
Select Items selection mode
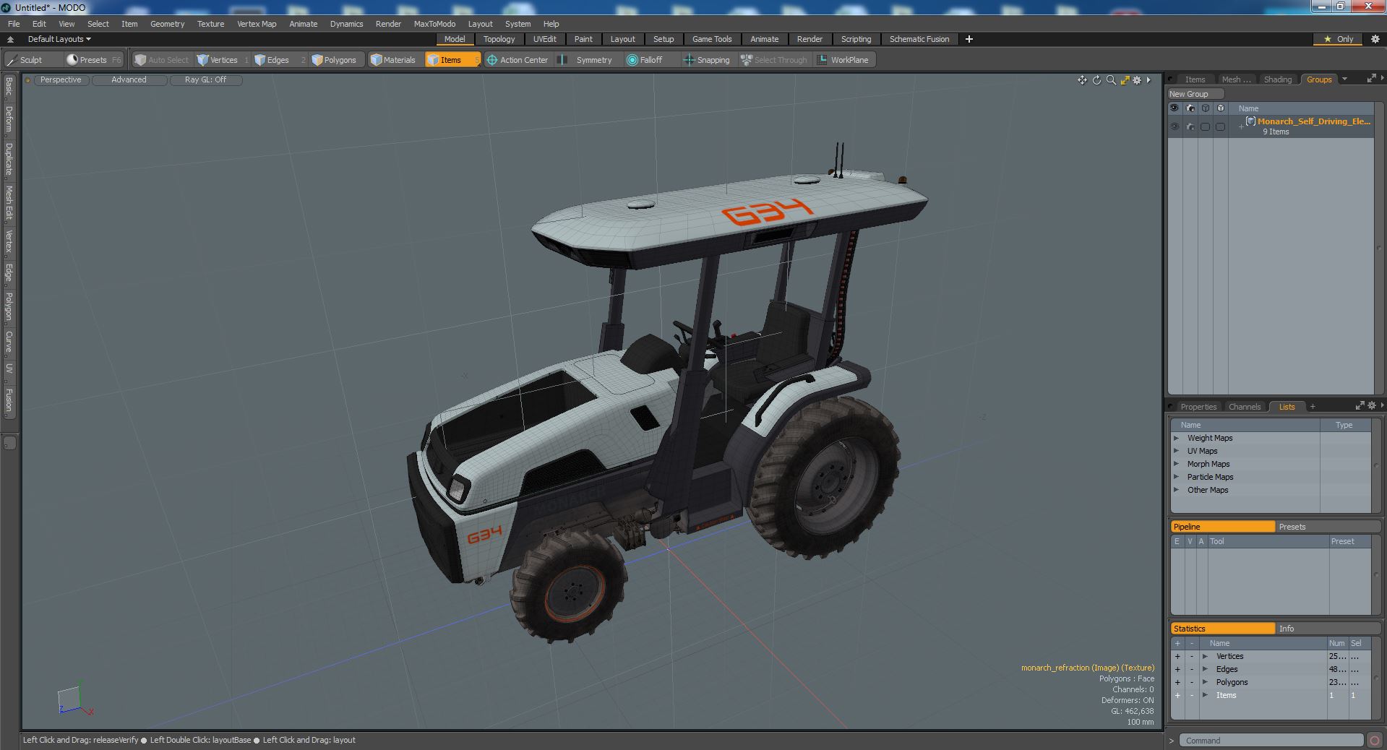pos(452,60)
